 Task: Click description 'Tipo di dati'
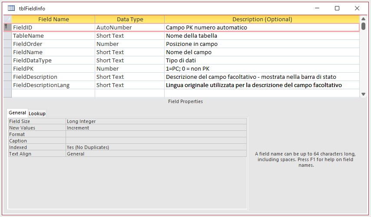click(262, 61)
